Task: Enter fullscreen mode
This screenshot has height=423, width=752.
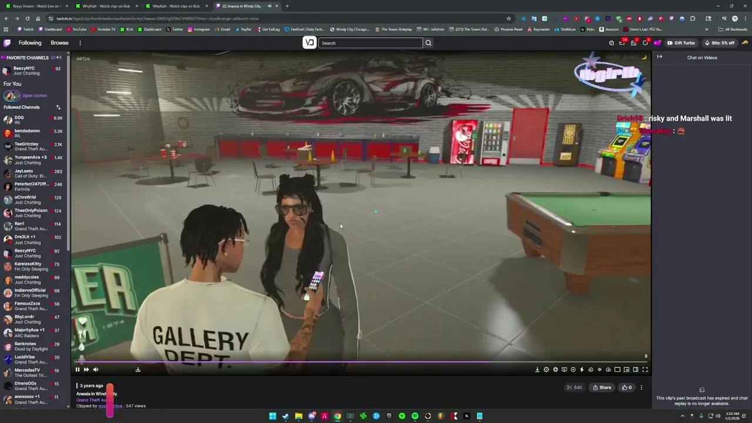Action: [644, 370]
